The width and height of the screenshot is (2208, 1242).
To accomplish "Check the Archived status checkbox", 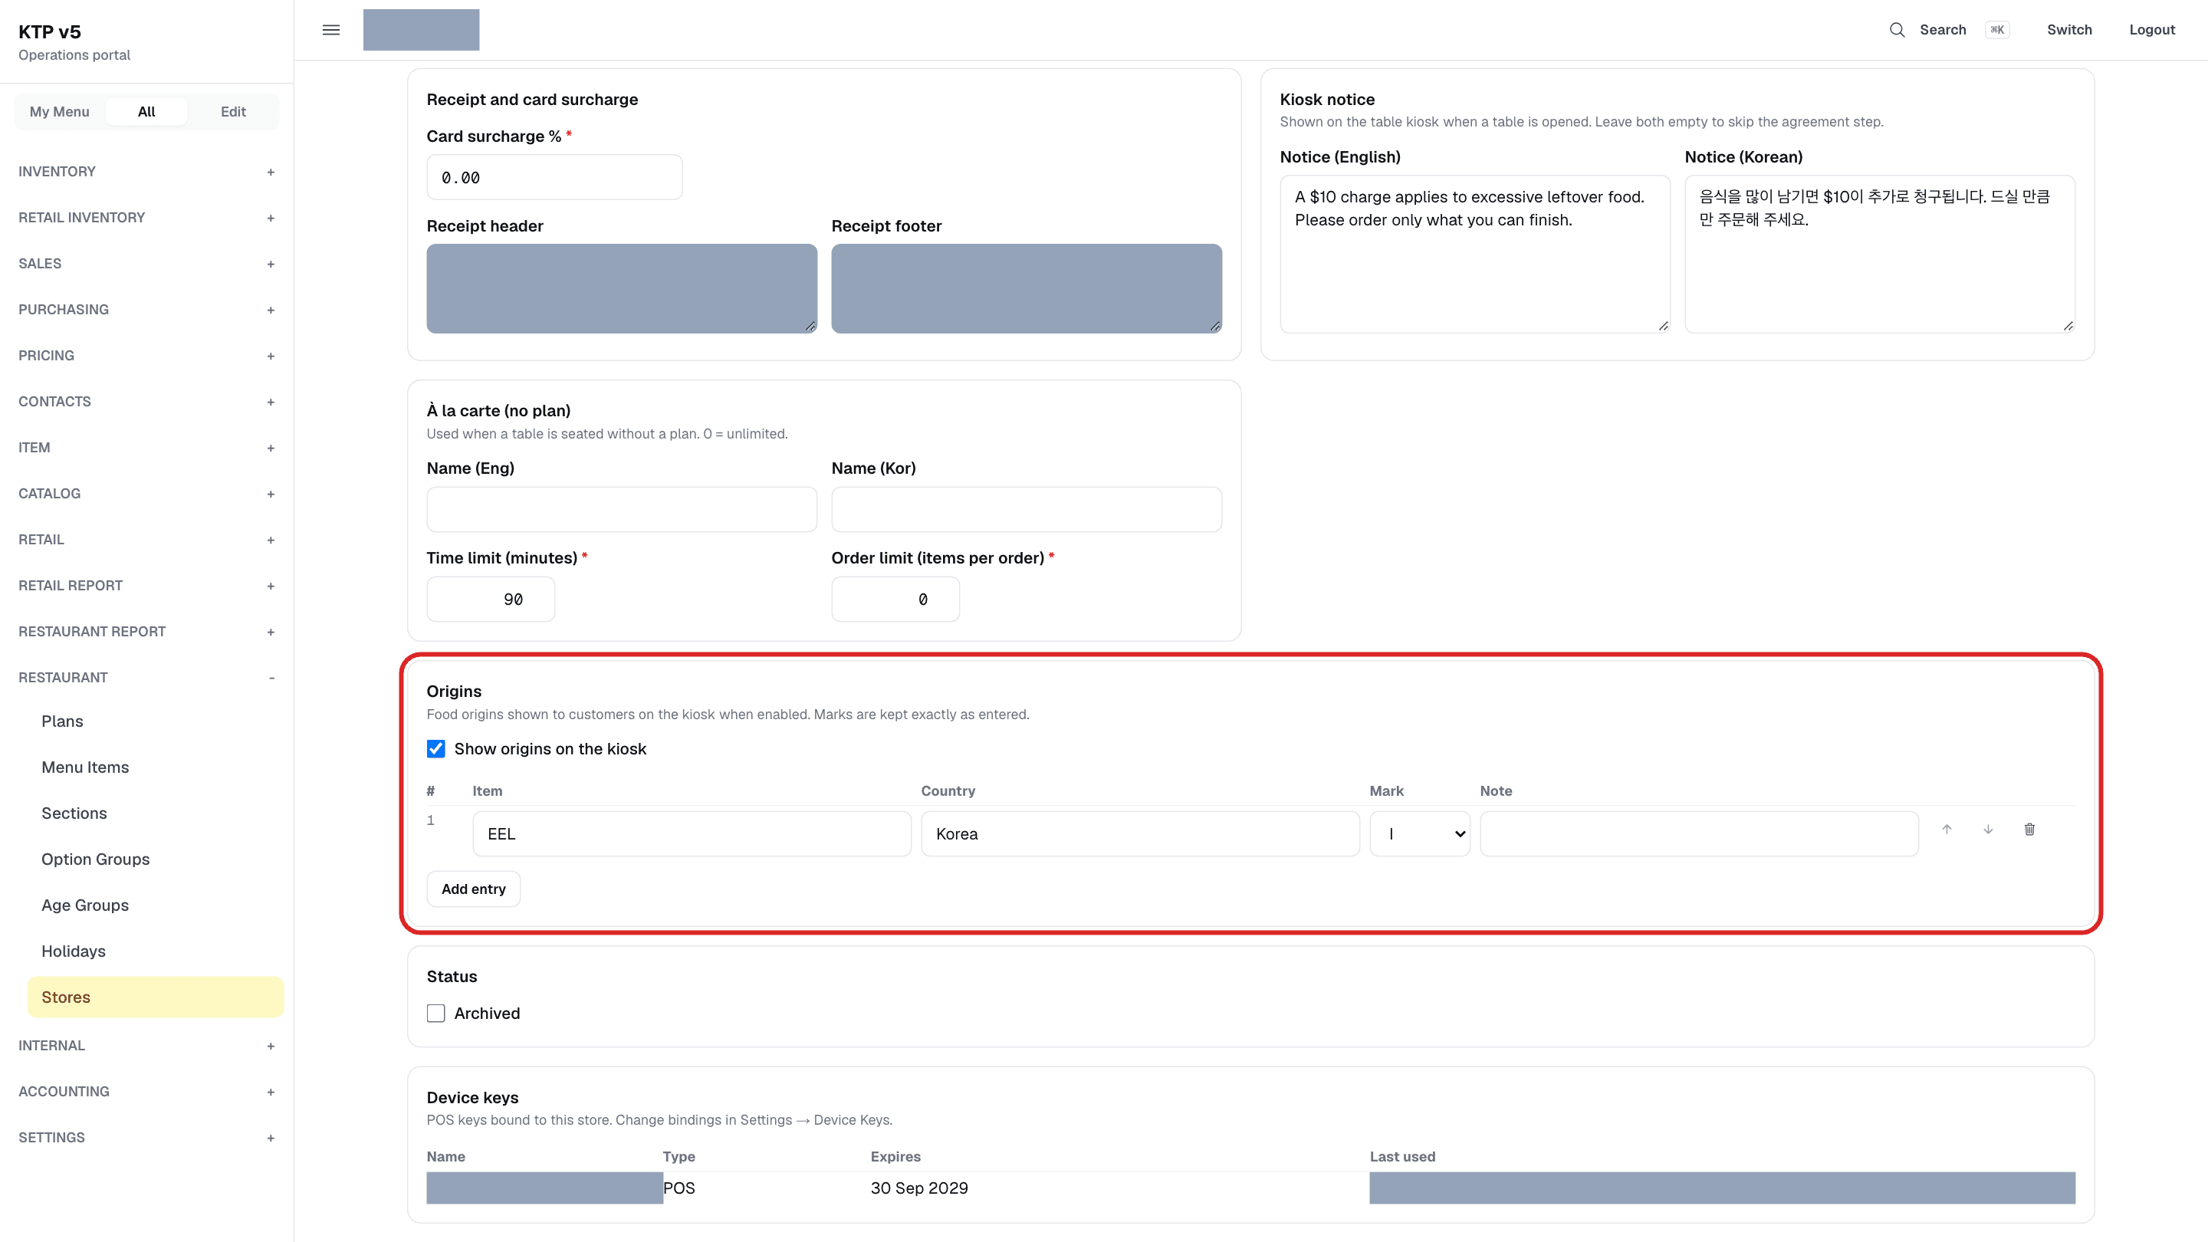I will point(435,1013).
